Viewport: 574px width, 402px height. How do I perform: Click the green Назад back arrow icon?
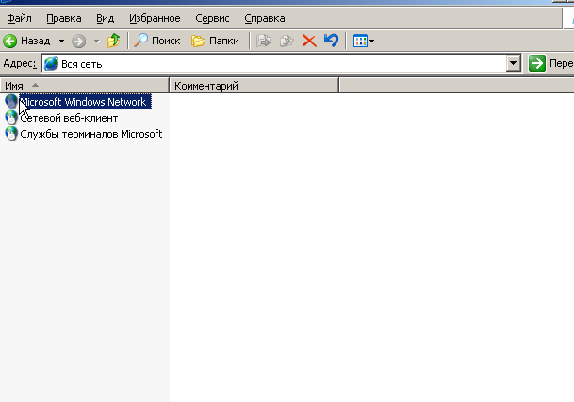click(x=10, y=41)
